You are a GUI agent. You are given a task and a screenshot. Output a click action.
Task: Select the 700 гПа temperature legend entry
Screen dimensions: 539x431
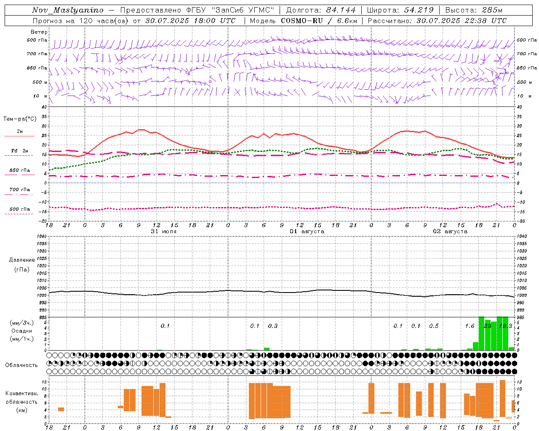[x=19, y=190]
